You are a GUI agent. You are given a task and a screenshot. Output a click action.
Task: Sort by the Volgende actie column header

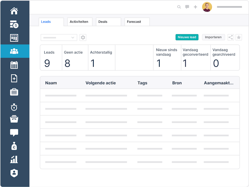[100, 83]
